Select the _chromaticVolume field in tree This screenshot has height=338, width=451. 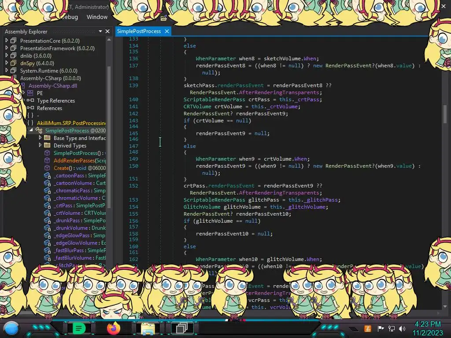pos(79,198)
